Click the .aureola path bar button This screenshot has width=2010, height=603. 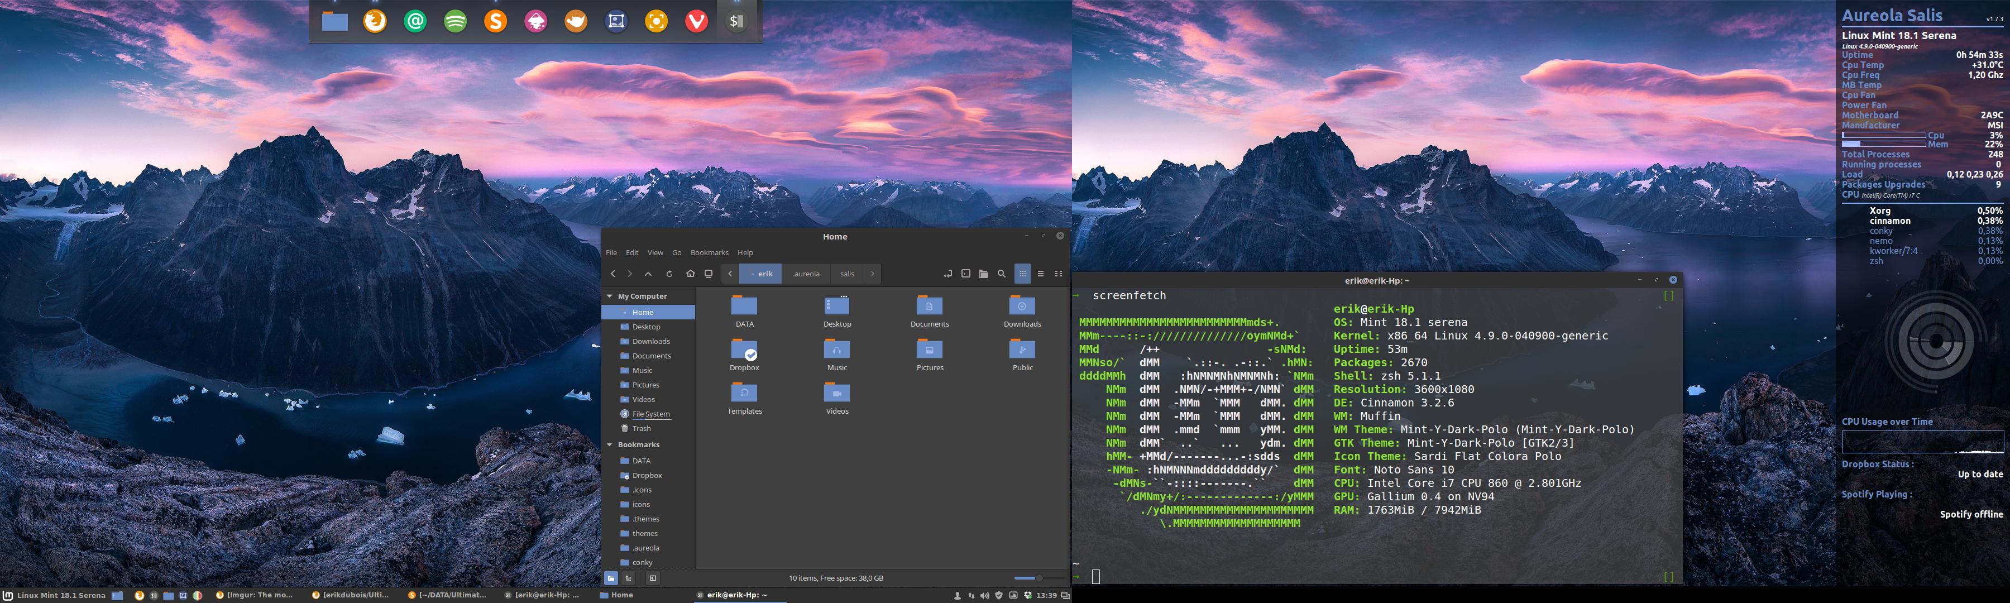pos(806,274)
